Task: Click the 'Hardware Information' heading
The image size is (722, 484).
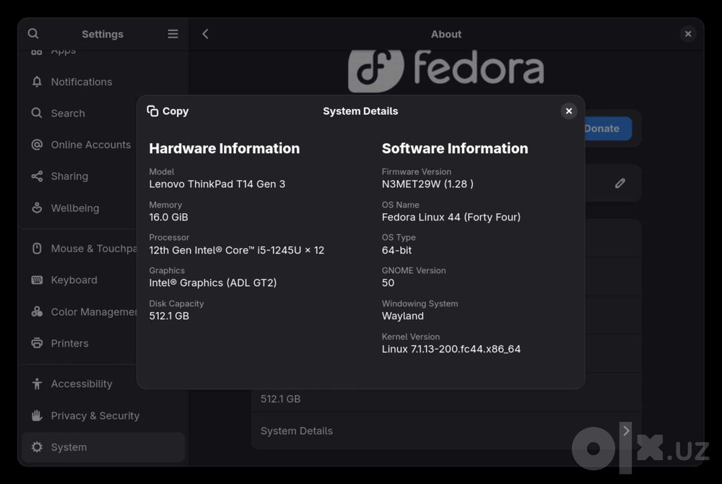Action: pos(225,148)
